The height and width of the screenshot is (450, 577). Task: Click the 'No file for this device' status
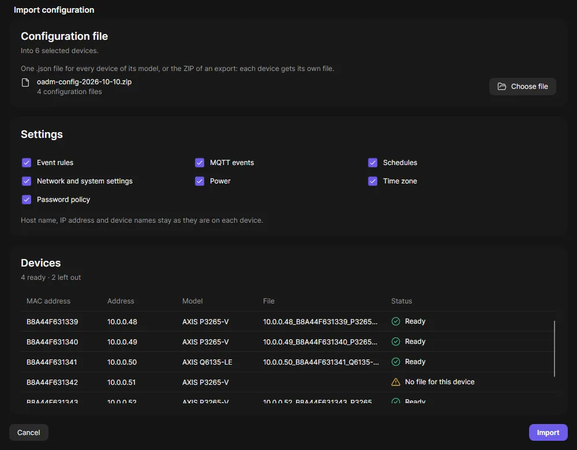click(440, 382)
